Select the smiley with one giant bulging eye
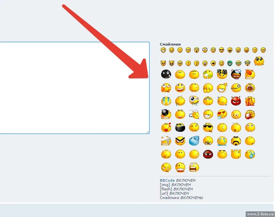Viewport: 275px width, 217px height. (x=194, y=101)
